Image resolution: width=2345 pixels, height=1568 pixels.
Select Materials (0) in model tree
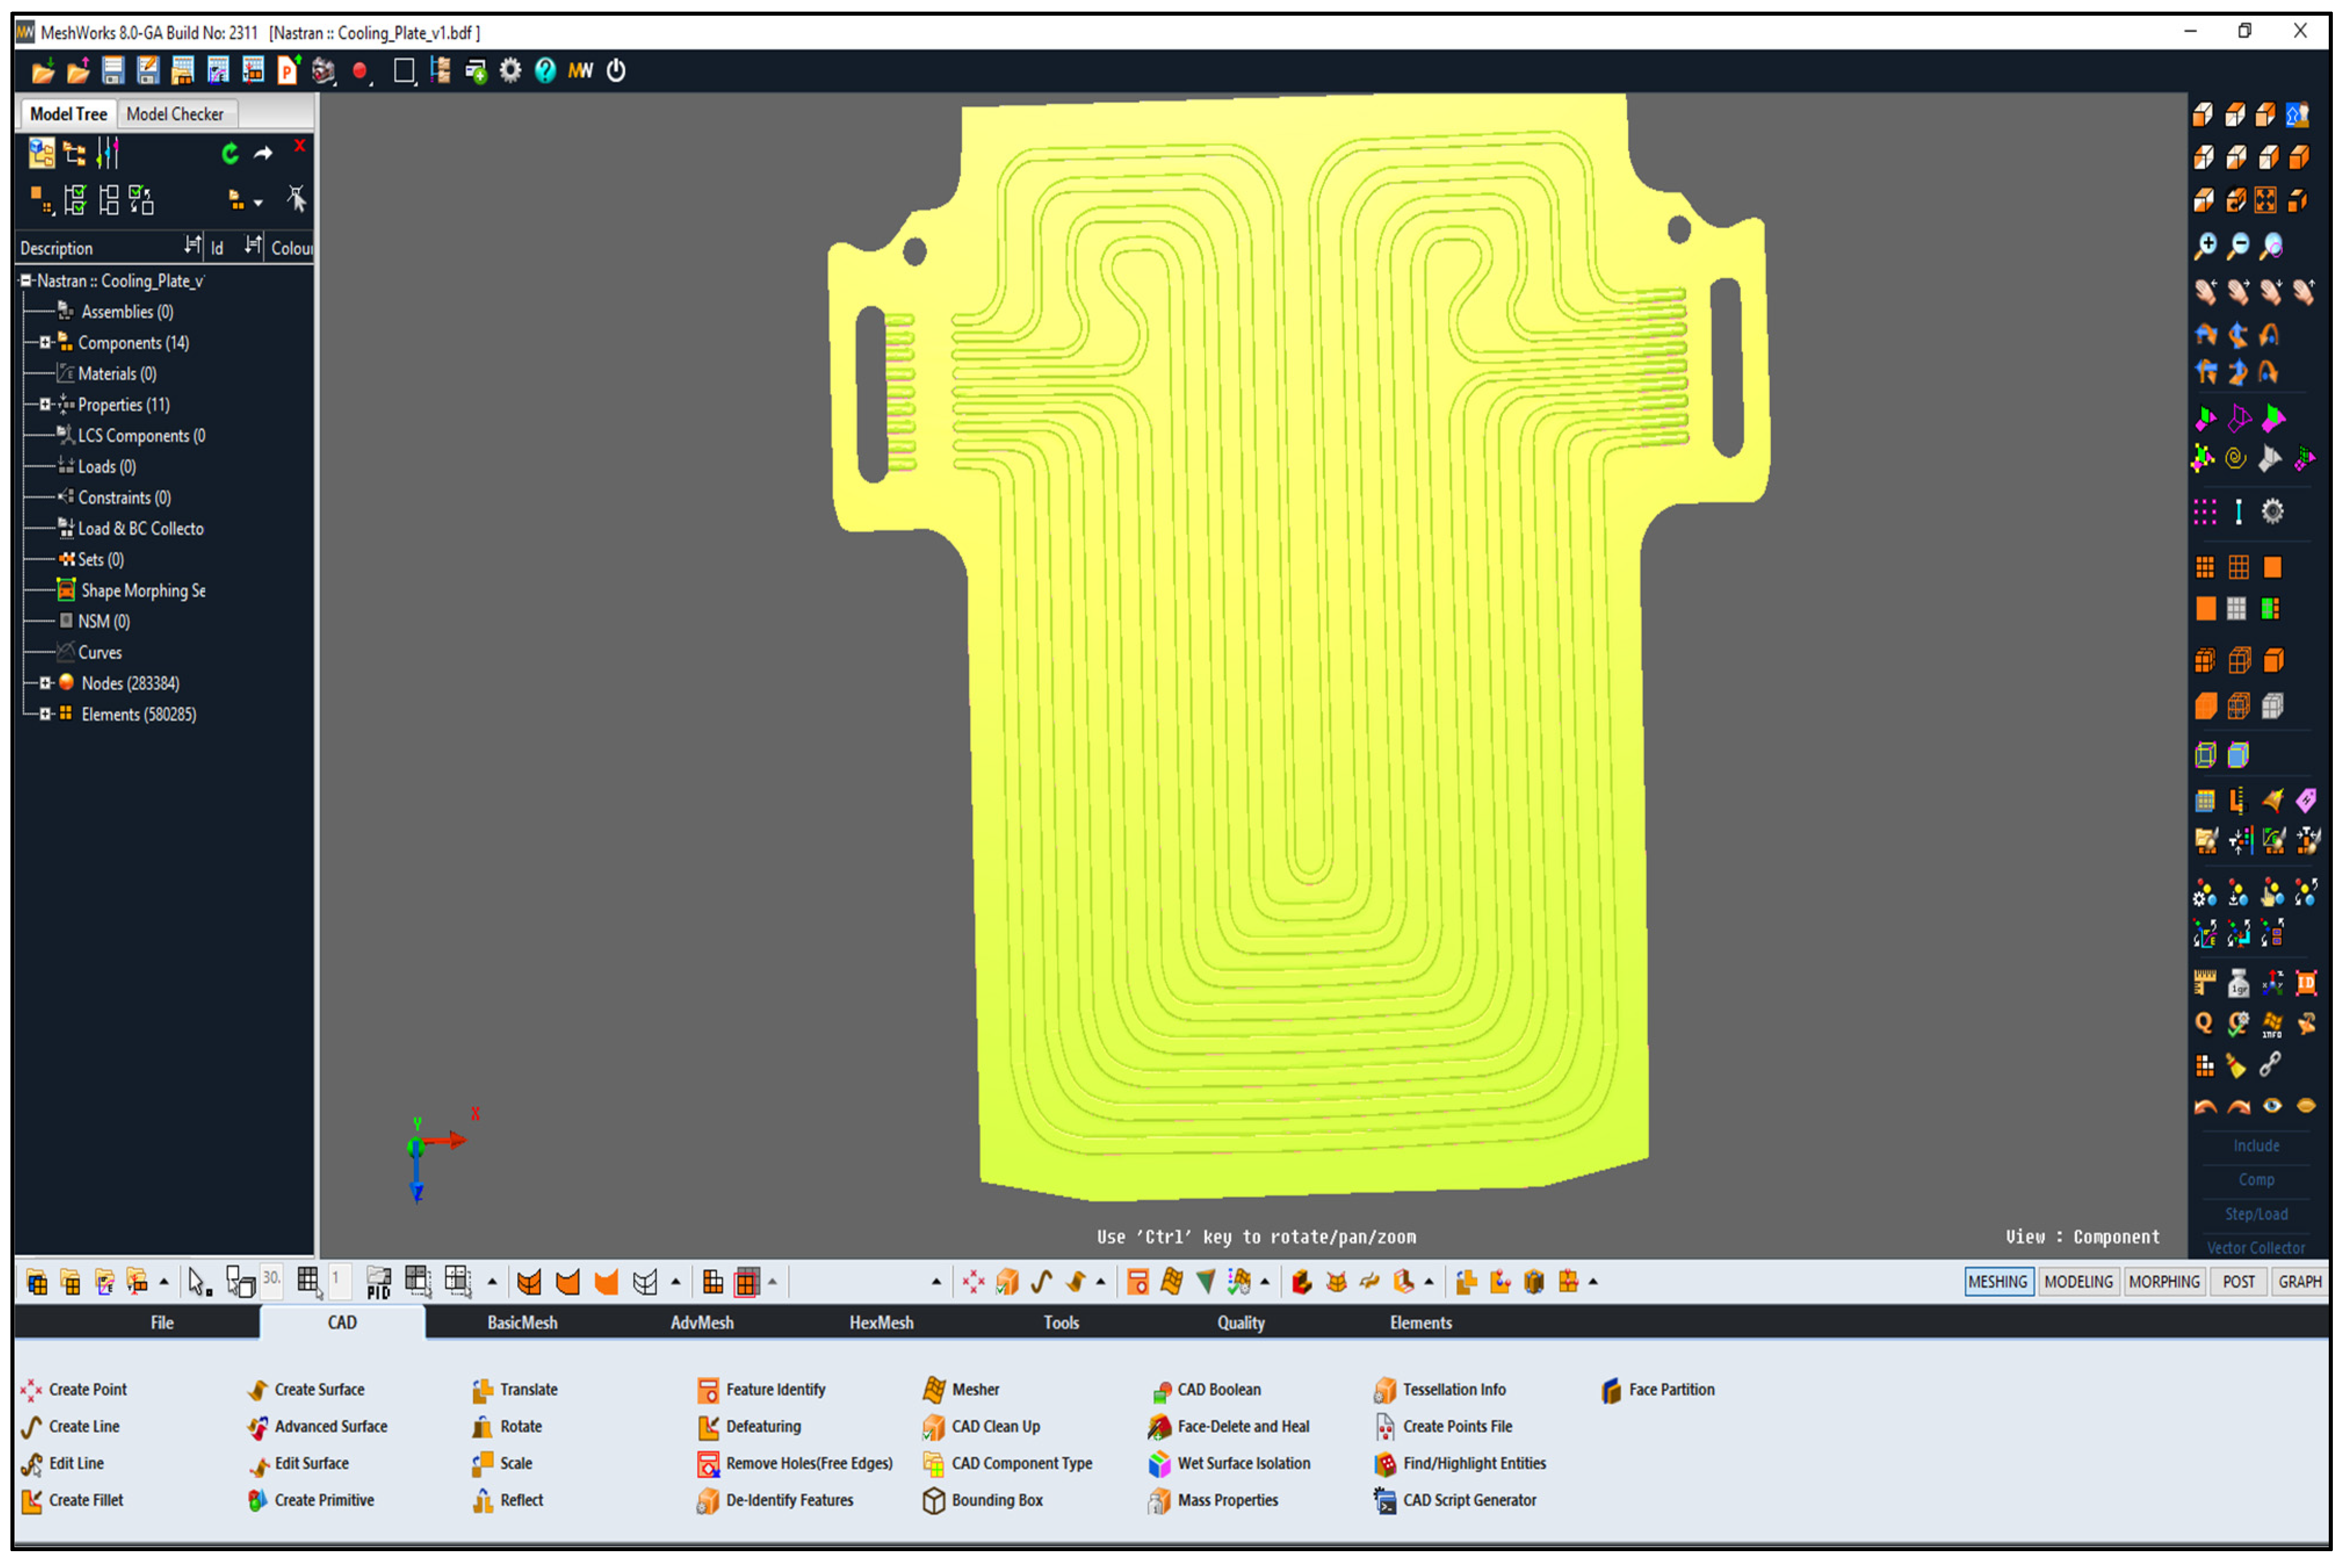(117, 374)
